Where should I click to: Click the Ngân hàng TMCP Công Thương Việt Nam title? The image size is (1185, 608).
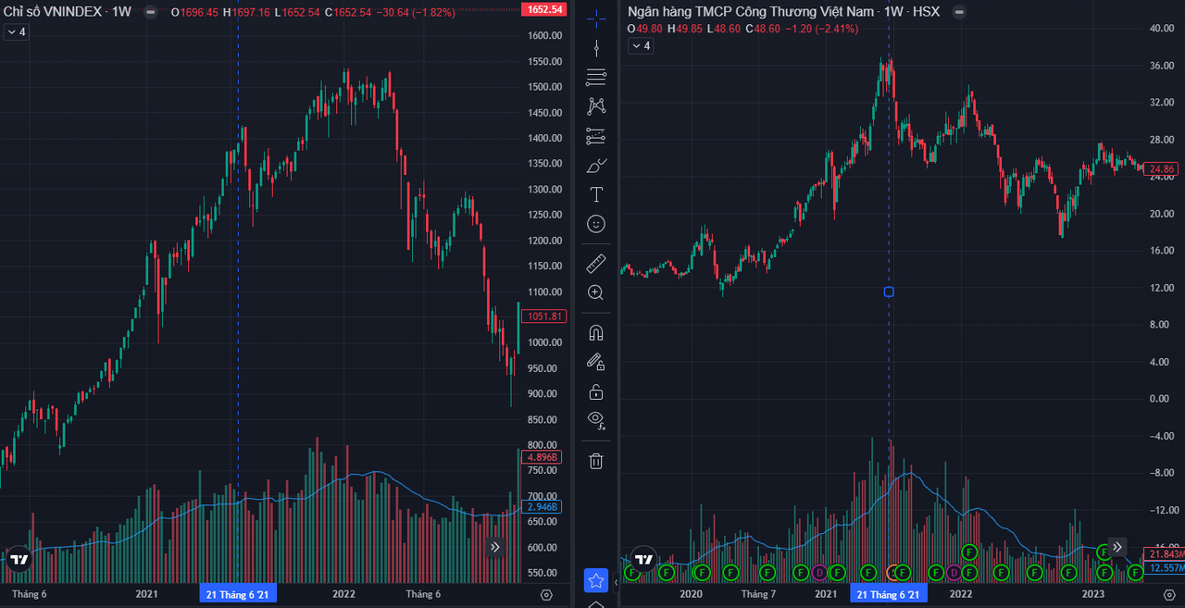click(x=749, y=13)
